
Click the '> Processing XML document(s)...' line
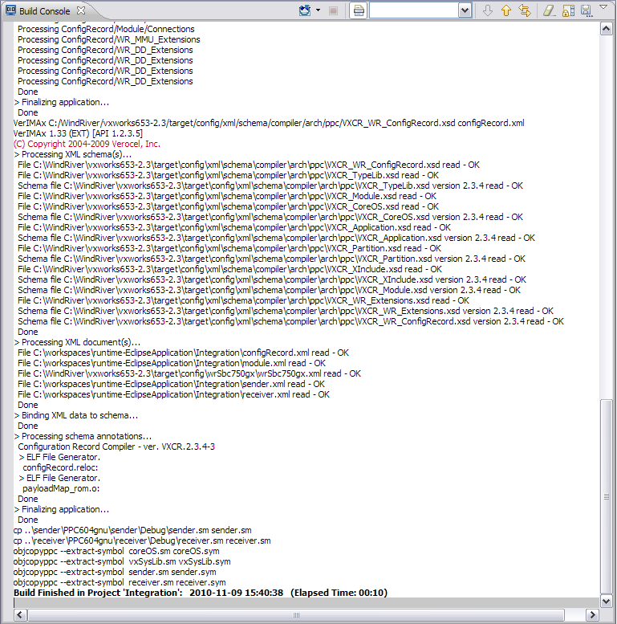pyautogui.click(x=77, y=342)
